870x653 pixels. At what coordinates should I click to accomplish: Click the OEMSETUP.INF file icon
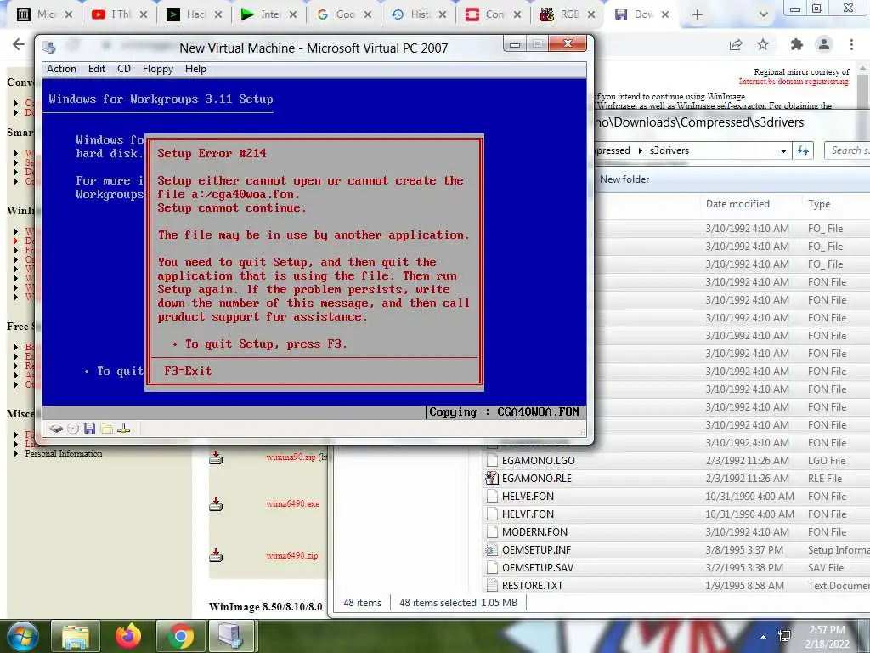[x=492, y=550]
